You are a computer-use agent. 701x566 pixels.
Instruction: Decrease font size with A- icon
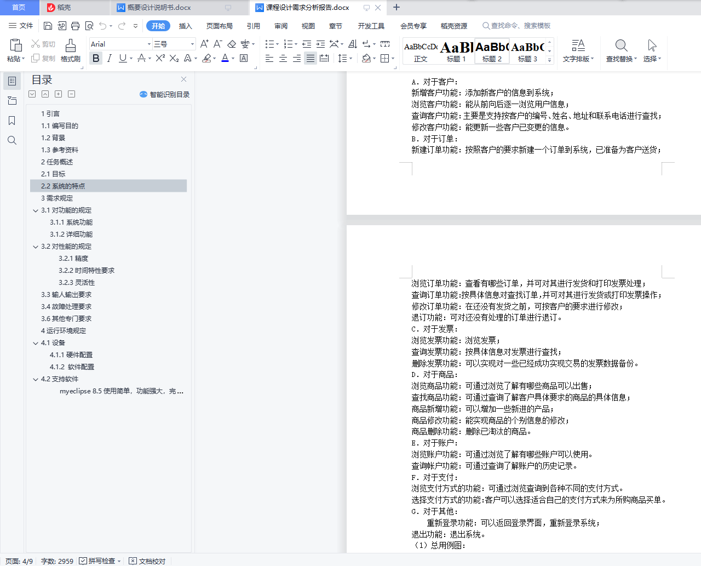217,44
